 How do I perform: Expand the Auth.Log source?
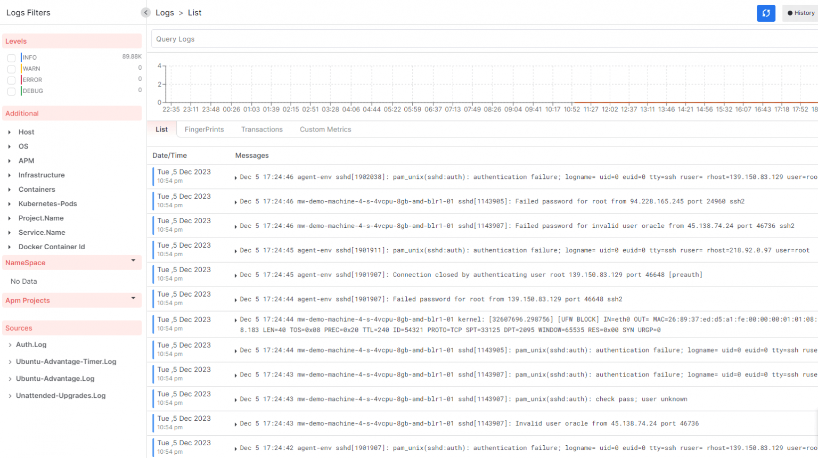(10, 345)
